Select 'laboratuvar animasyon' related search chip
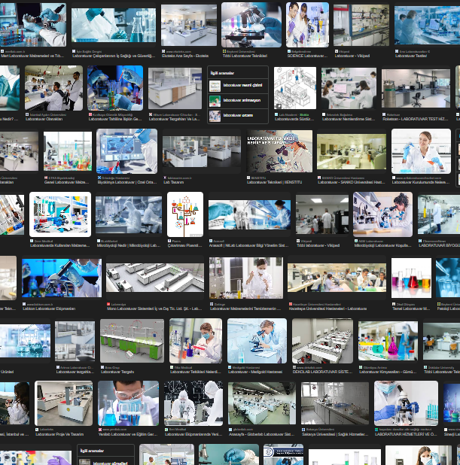Image resolution: width=460 pixels, height=465 pixels. pyautogui.click(x=242, y=101)
